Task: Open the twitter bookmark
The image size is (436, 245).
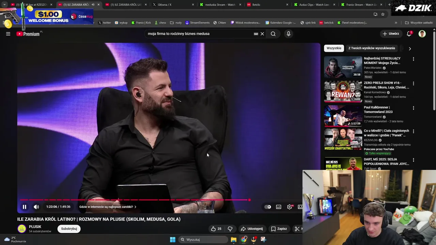Action: pyautogui.click(x=105, y=23)
